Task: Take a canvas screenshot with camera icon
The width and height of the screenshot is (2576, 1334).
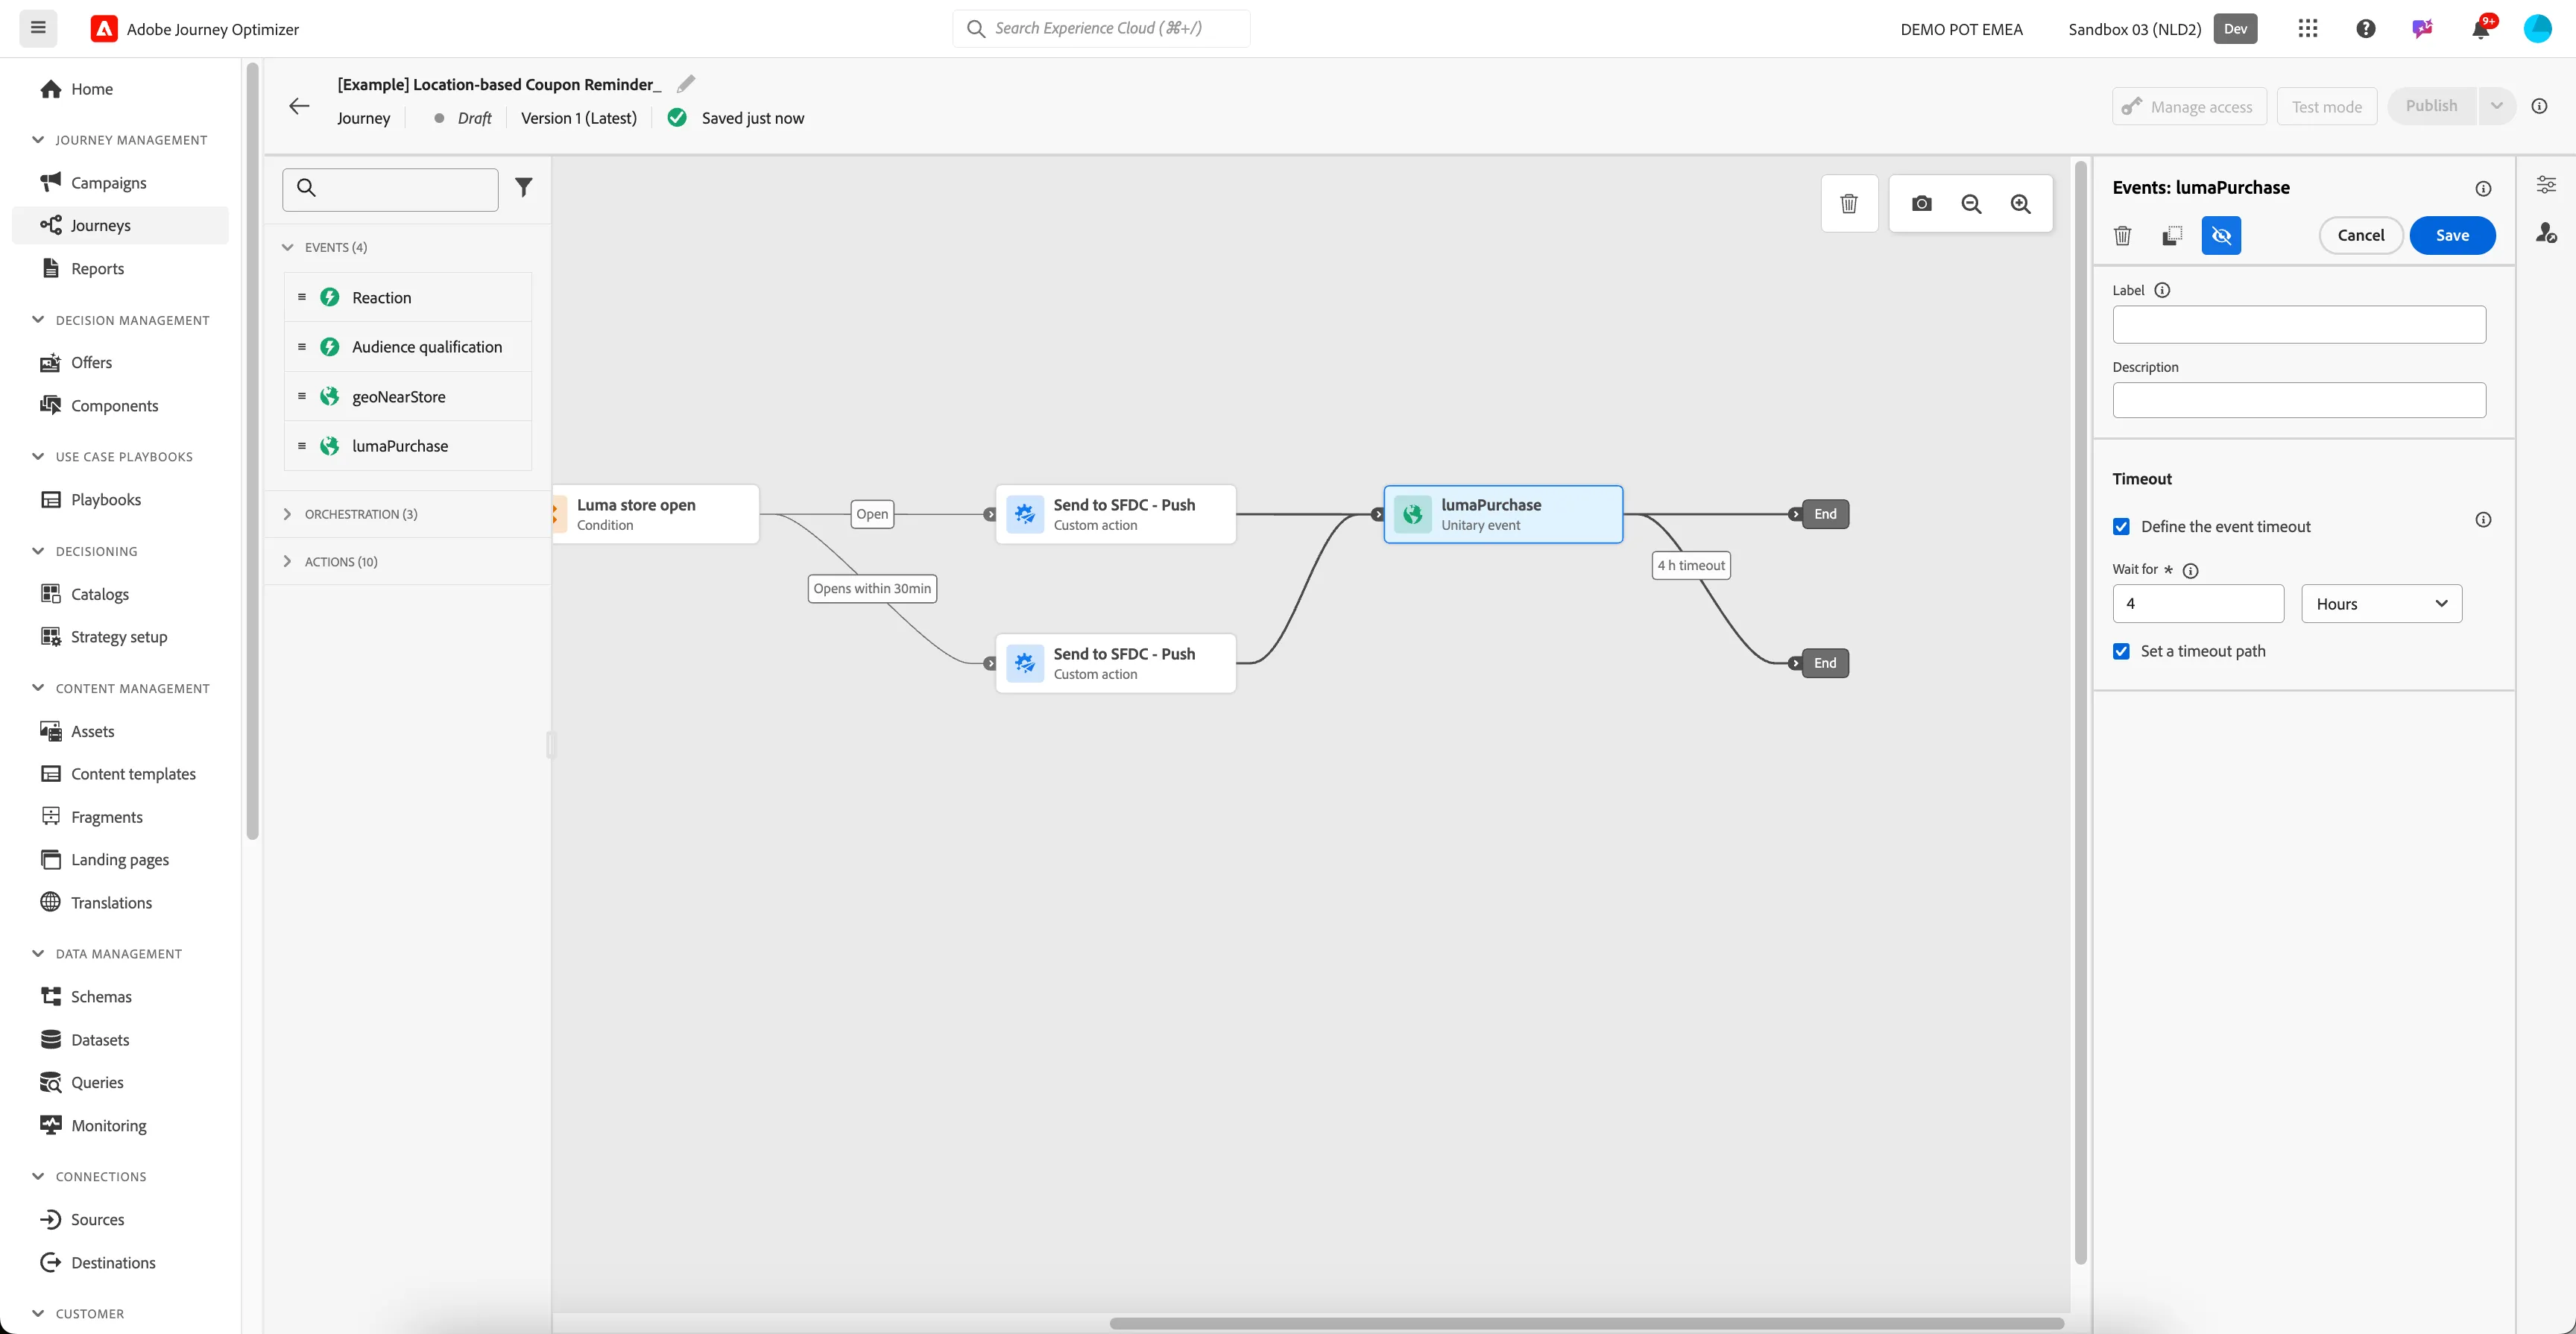Action: click(1921, 204)
